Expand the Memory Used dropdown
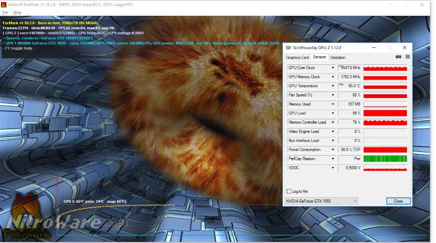436x243 pixels. coord(332,104)
